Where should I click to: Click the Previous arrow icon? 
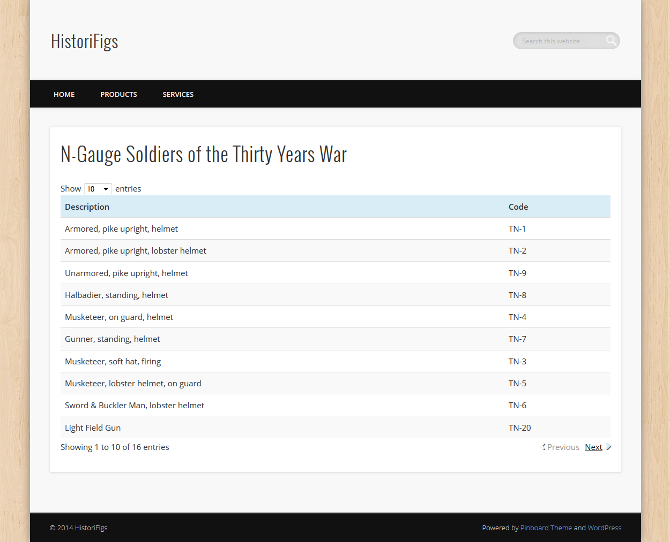(x=544, y=447)
